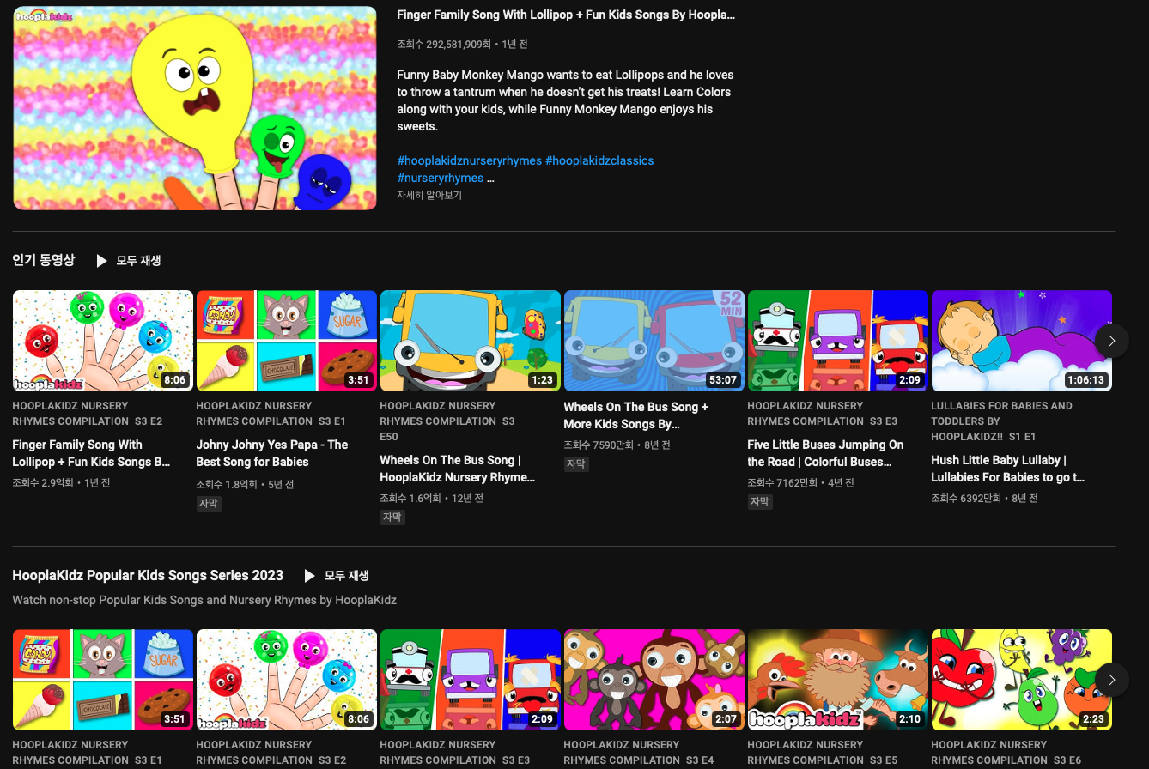Screen dimensions: 1149x769
Task: Open the 2:23 fruits thumbnail
Action: pyautogui.click(x=1022, y=680)
